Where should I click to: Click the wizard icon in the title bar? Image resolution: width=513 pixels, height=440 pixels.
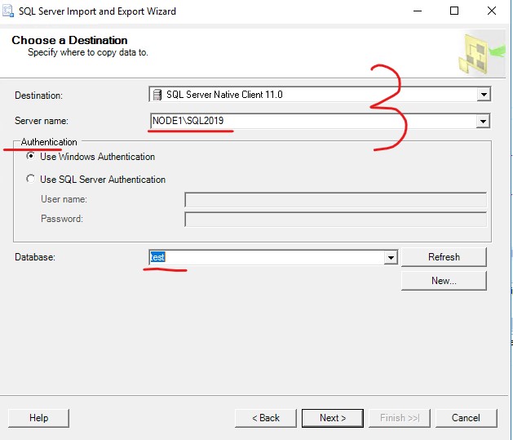8,11
